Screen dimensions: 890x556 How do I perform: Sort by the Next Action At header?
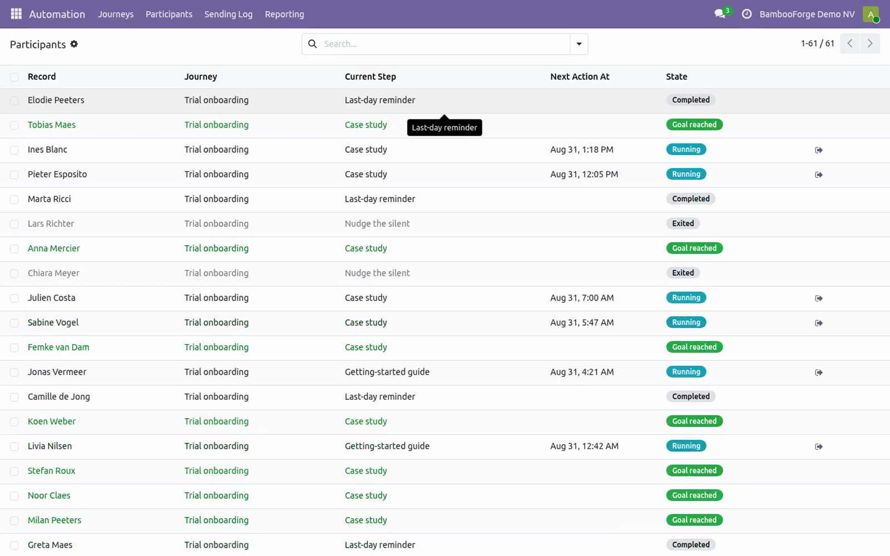coord(580,77)
